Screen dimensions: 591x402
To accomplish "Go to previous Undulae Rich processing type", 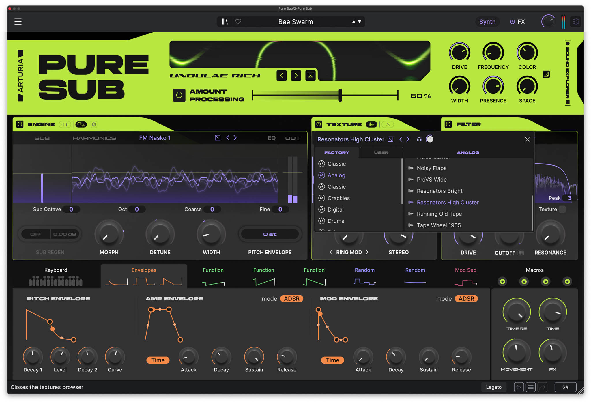I will click(x=282, y=75).
